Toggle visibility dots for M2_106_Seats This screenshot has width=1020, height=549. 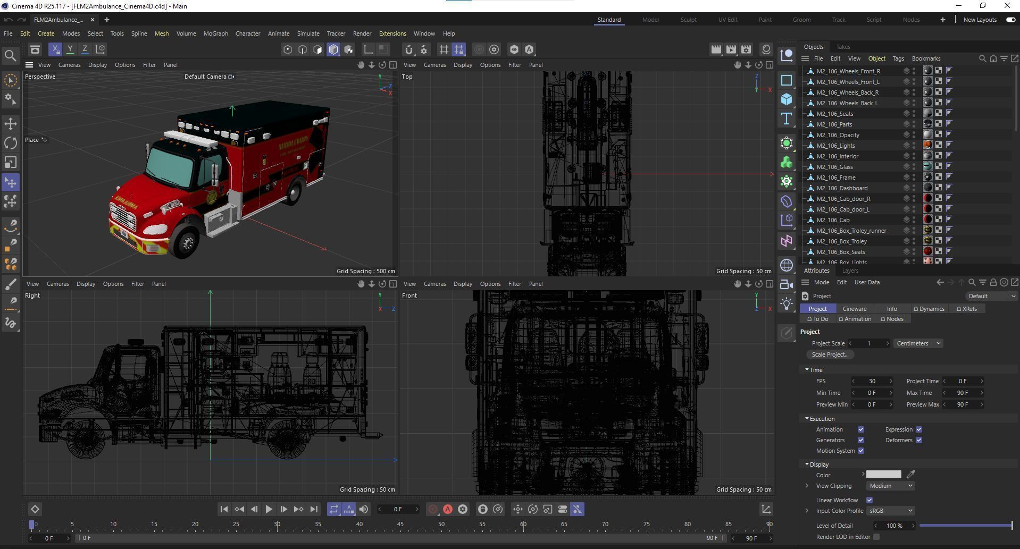[914, 113]
